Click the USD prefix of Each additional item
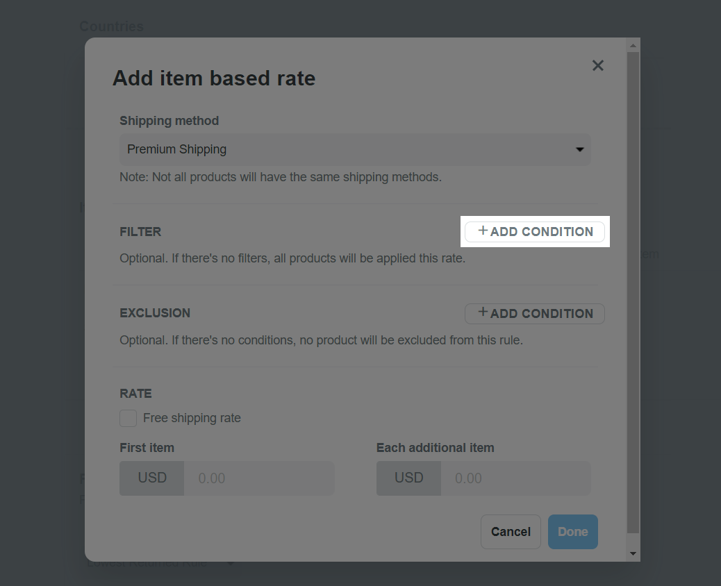Viewport: 721px width, 586px height. (x=408, y=478)
